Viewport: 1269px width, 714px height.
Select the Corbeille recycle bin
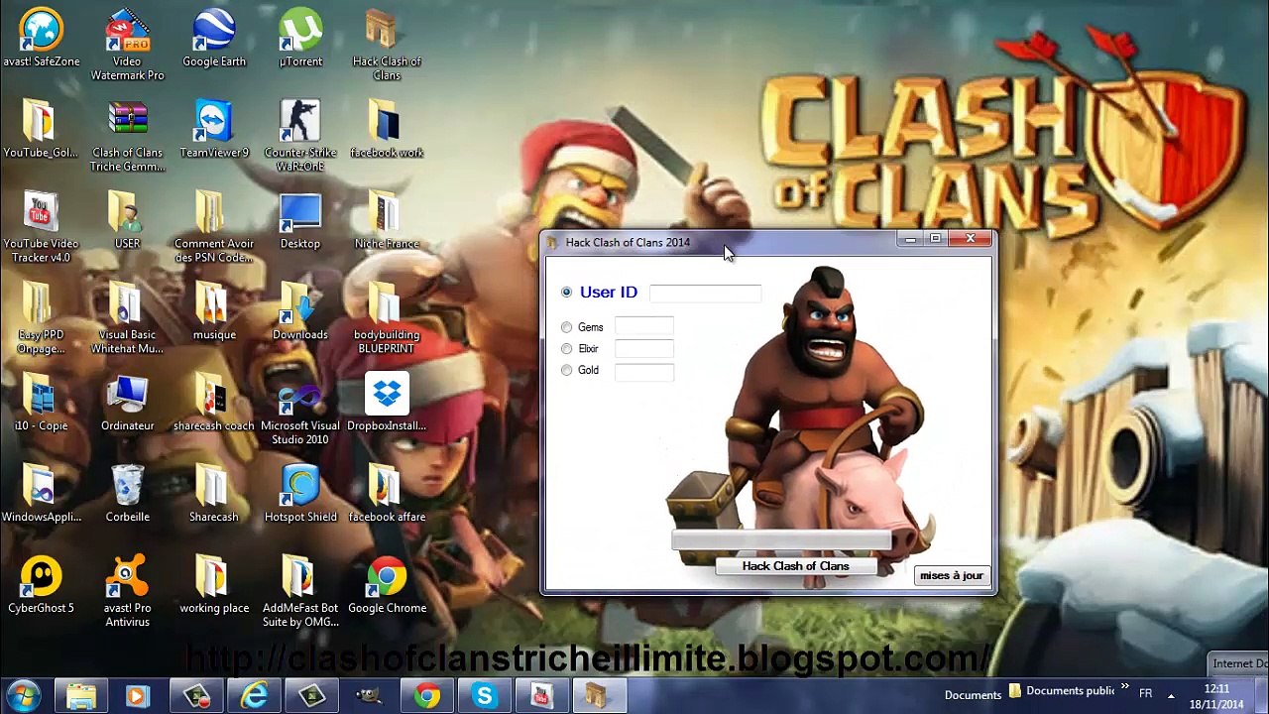tap(127, 495)
